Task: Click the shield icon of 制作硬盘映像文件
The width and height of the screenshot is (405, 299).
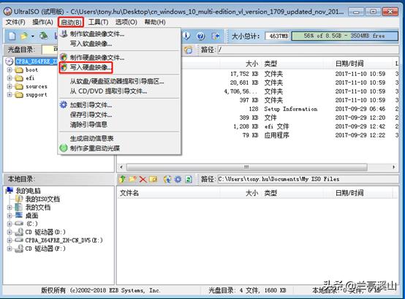Action: (64, 57)
